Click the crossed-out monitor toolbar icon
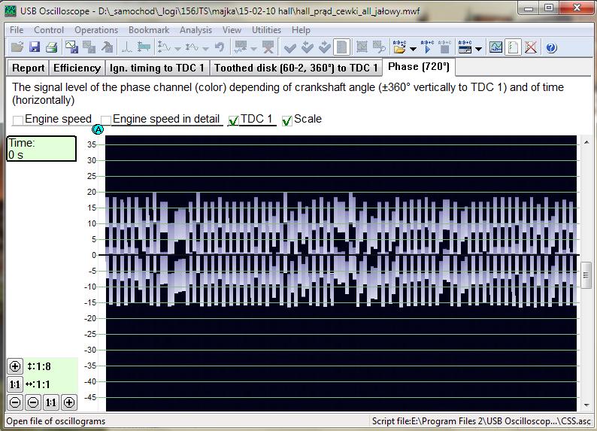597x431 pixels. point(268,47)
